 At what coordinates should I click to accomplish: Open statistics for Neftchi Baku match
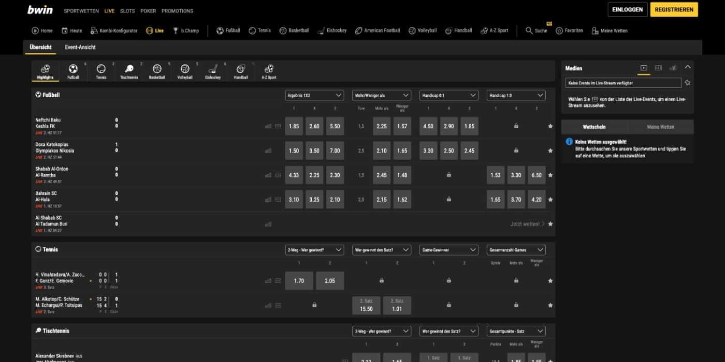click(268, 126)
